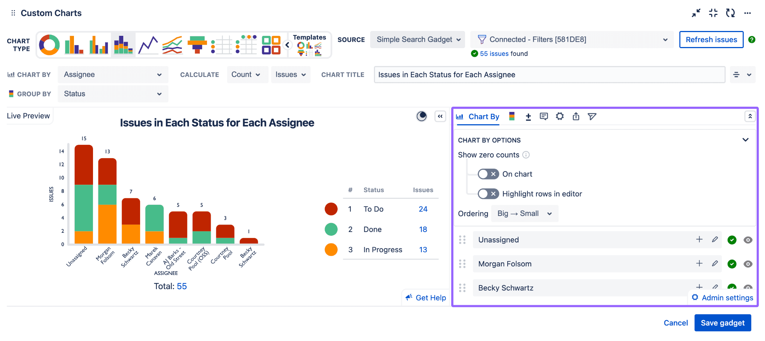Enable show zero counts On chart

488,174
